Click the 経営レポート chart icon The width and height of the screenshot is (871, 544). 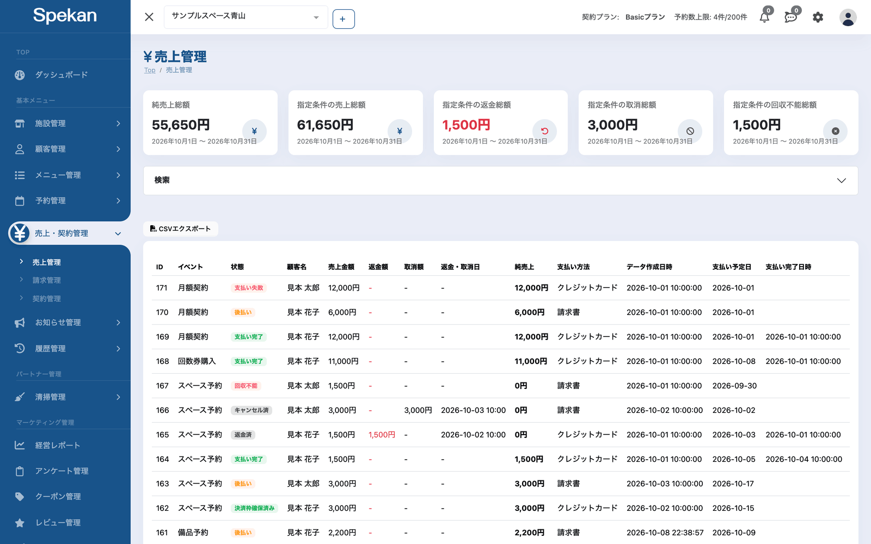pyautogui.click(x=20, y=445)
